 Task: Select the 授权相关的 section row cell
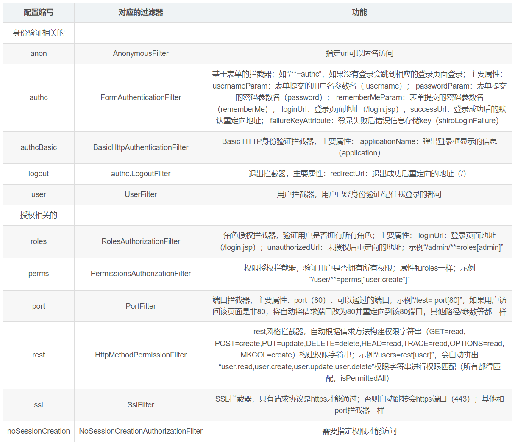39,215
